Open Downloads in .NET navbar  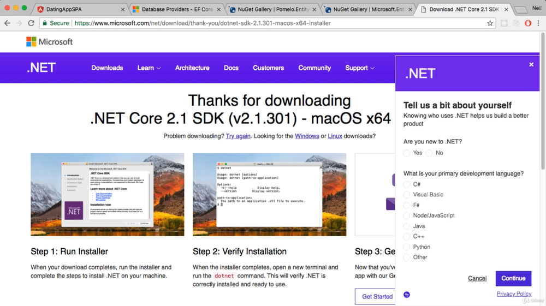(107, 68)
